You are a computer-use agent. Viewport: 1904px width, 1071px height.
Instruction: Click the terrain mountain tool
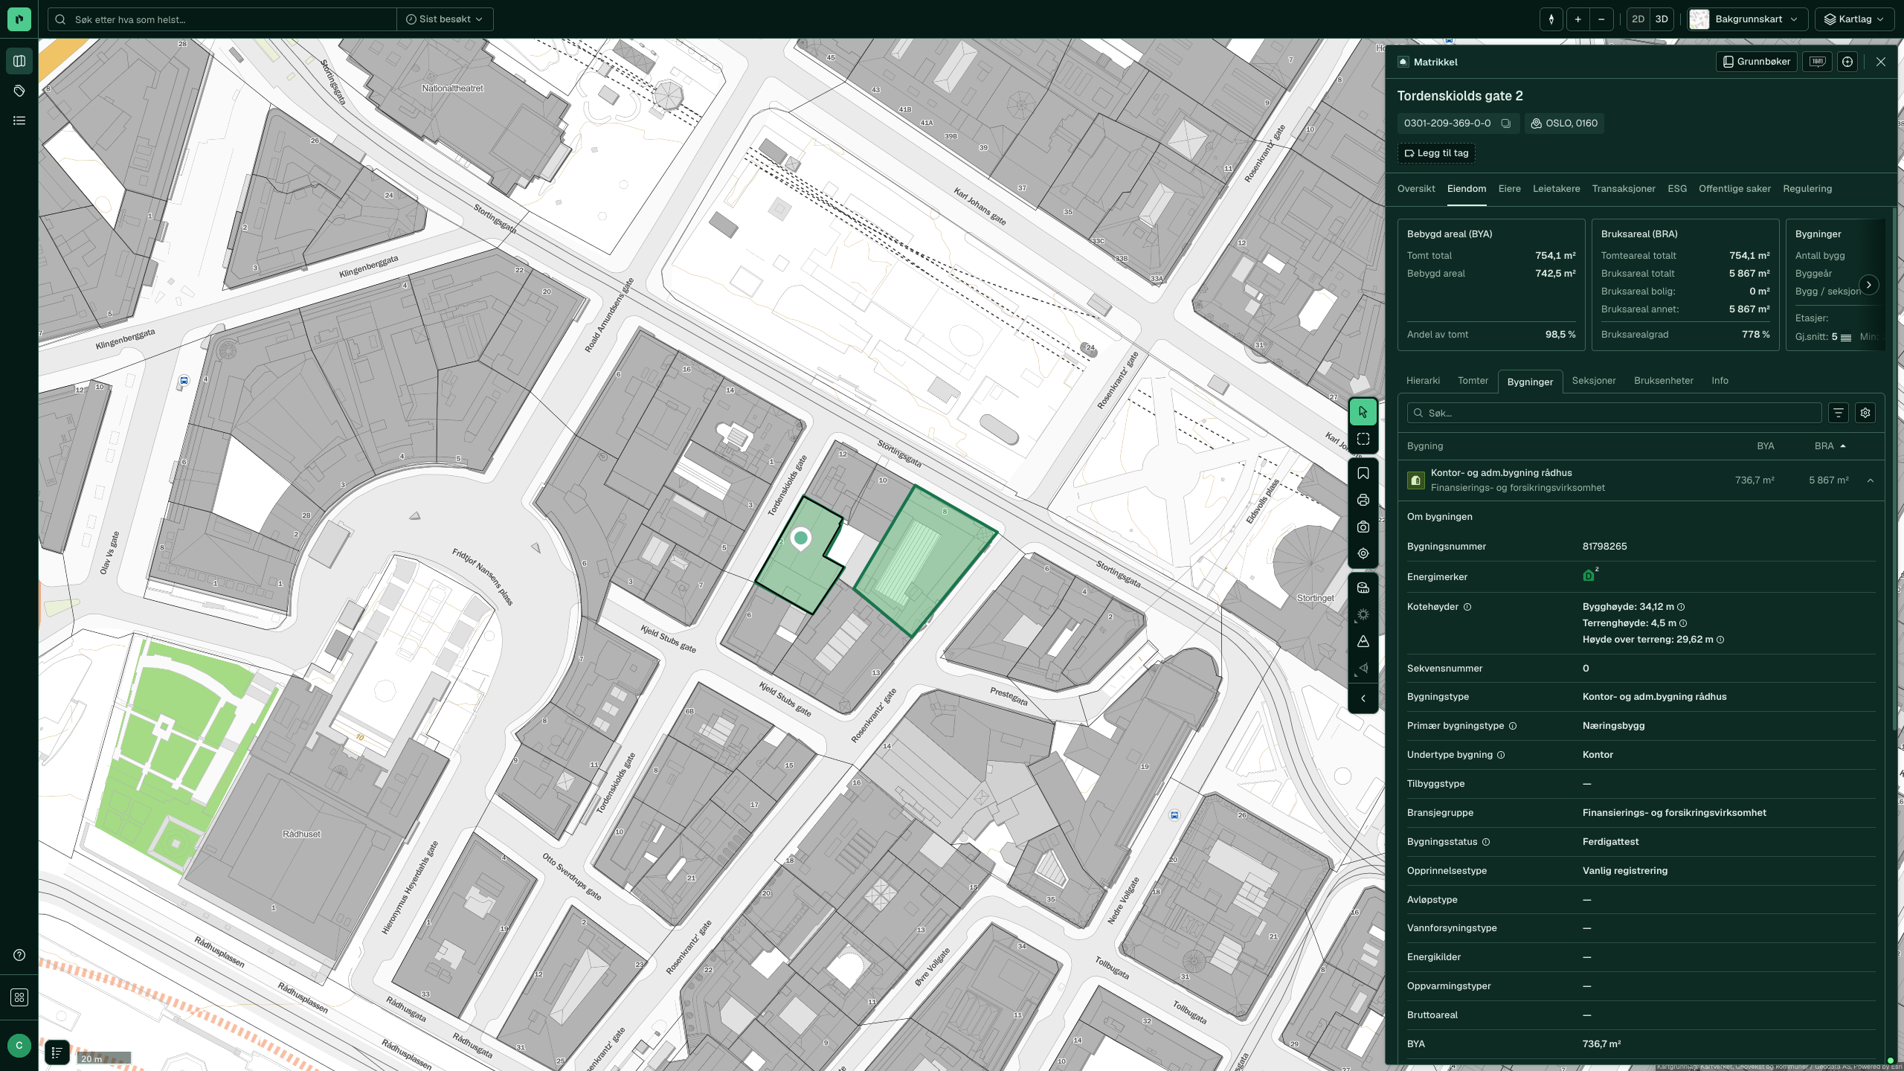pyautogui.click(x=1363, y=641)
